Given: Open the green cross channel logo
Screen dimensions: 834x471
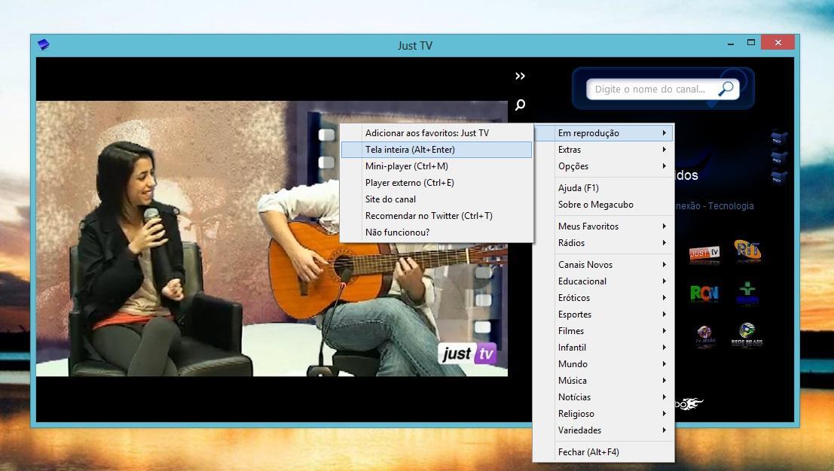Looking at the screenshot, I should click(747, 293).
